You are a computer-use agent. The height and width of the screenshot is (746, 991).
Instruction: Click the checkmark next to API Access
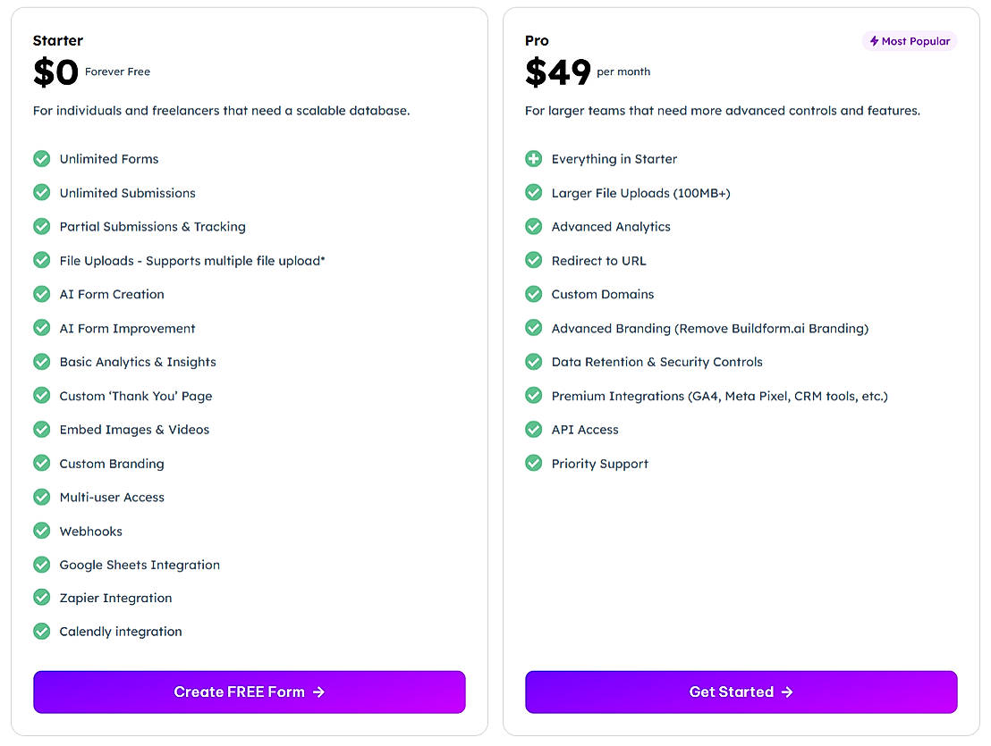pyautogui.click(x=534, y=430)
